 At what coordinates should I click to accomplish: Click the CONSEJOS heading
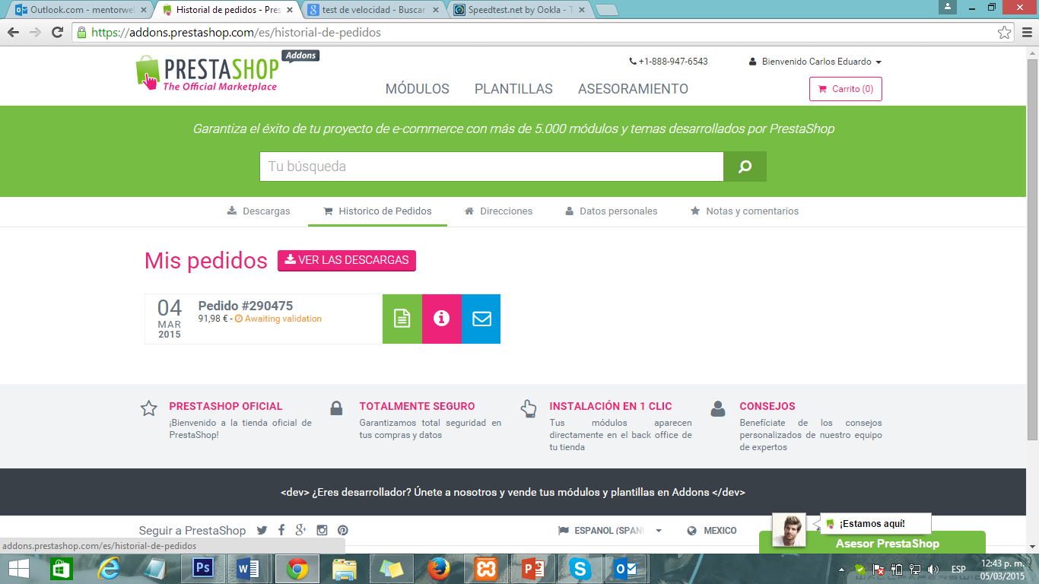click(x=767, y=406)
